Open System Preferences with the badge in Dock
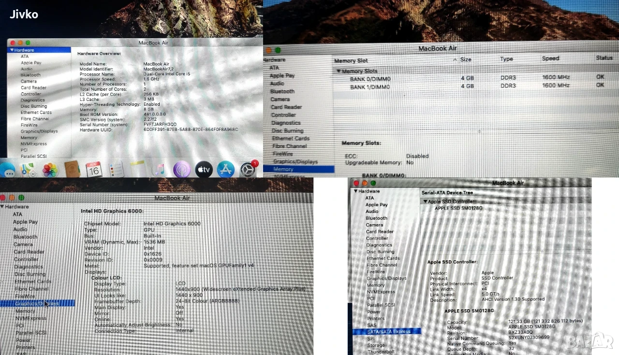Screen dimensions: 619x355 pyautogui.click(x=248, y=169)
